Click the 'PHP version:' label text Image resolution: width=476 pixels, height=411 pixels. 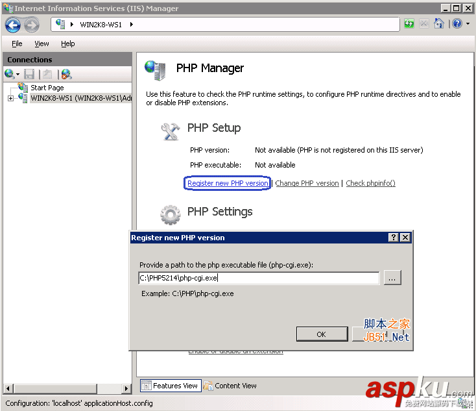point(209,150)
